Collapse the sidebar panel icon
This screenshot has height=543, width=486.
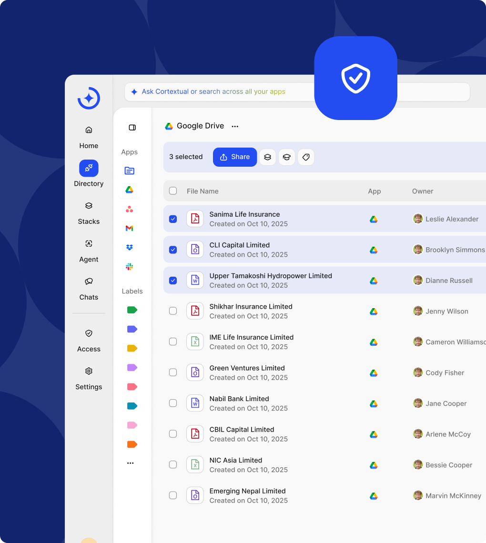coord(132,128)
